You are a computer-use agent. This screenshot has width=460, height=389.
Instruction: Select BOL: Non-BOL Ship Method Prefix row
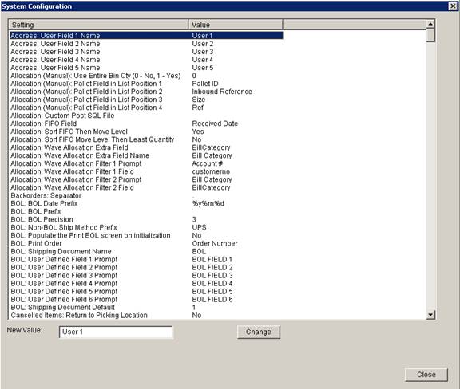[146, 228]
